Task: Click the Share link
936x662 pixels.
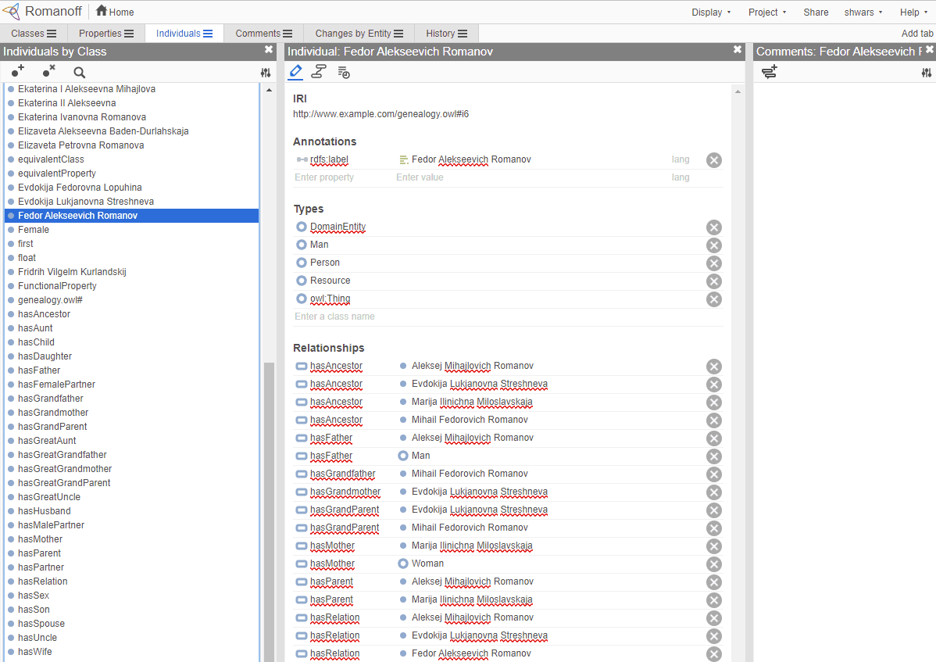Action: (x=816, y=12)
